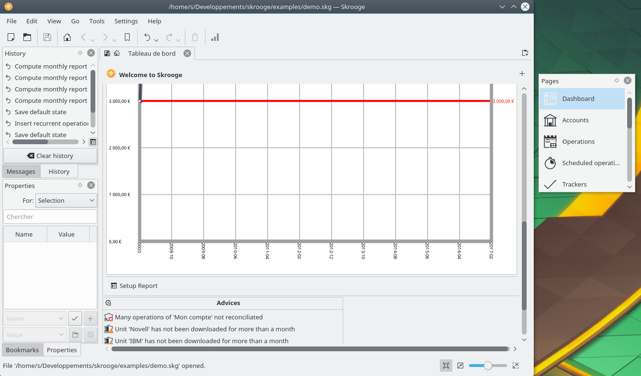Click the checkmark apply property button
Image resolution: width=641 pixels, height=376 pixels.
tap(75, 318)
